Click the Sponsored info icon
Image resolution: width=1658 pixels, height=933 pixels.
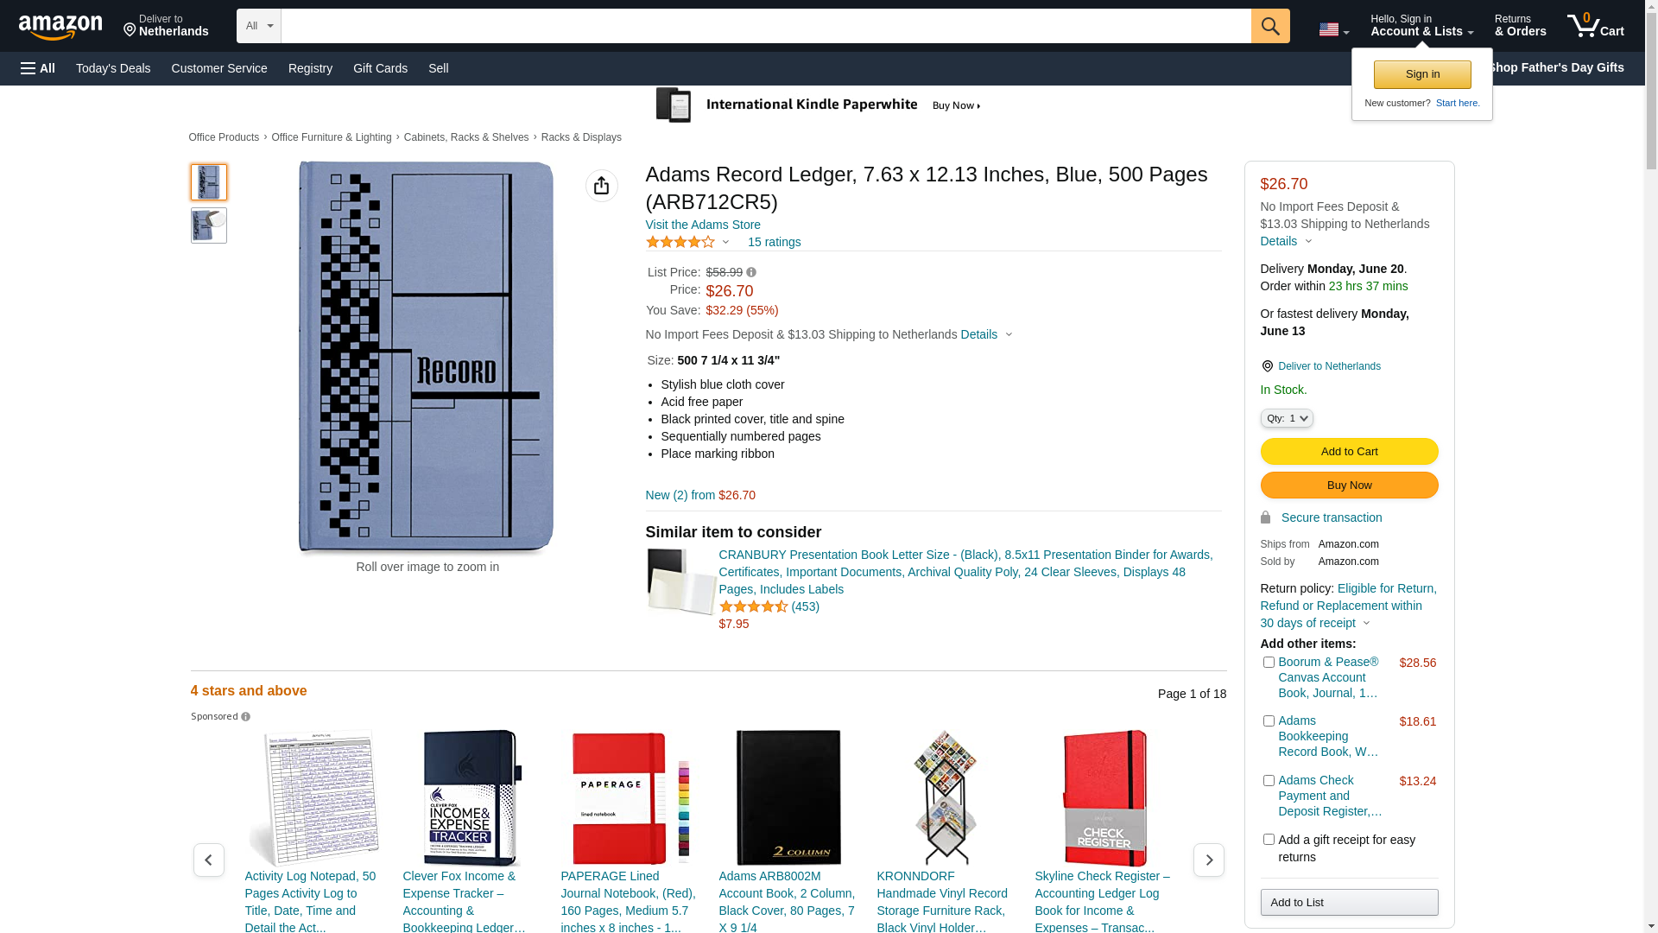246,717
